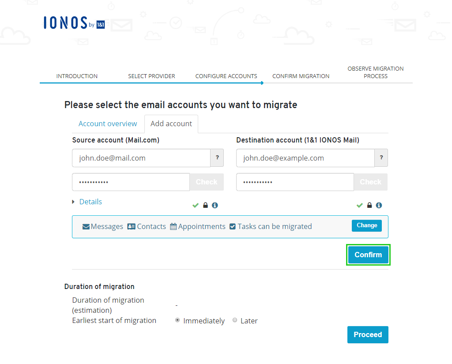
Task: Click destination account info circle icon
Action: [x=379, y=205]
